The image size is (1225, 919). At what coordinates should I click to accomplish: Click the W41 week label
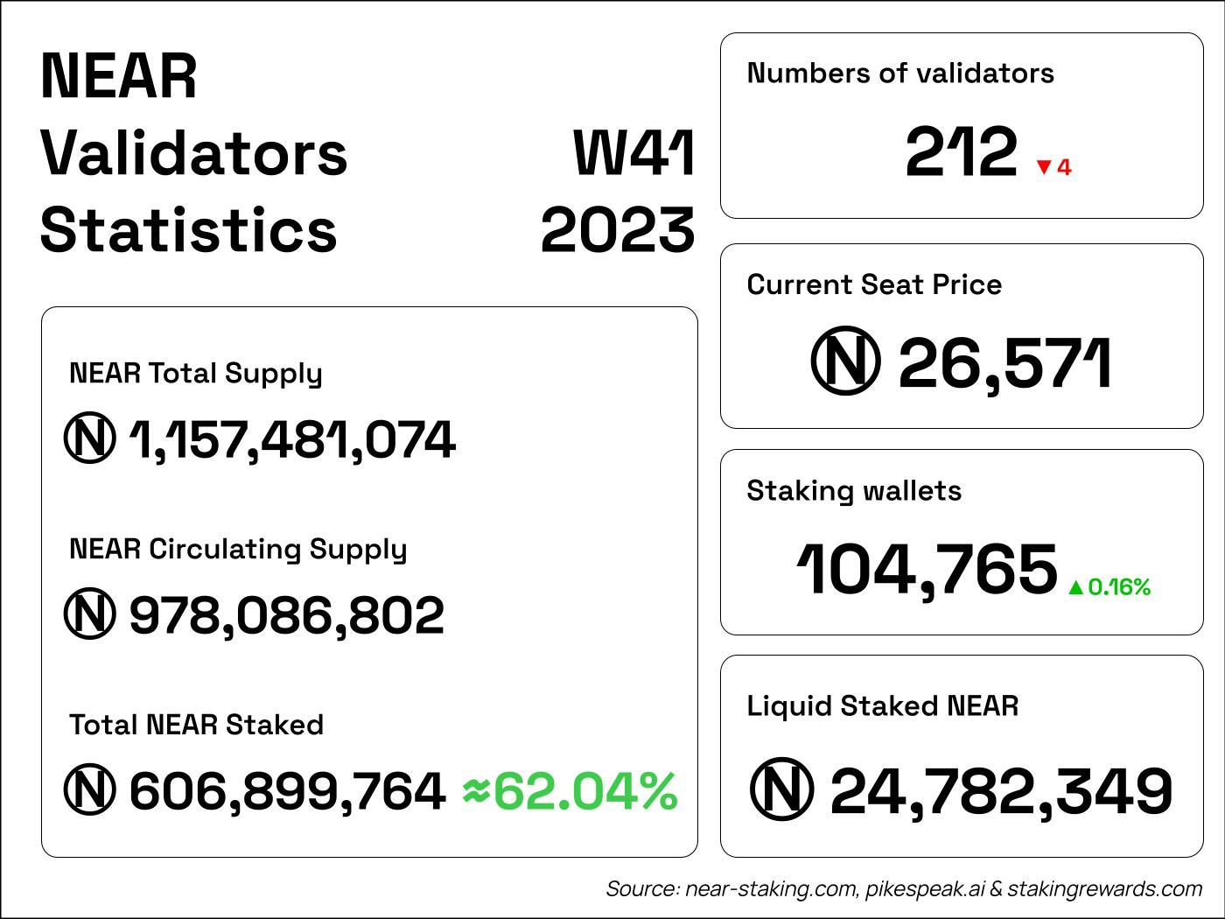coord(633,154)
